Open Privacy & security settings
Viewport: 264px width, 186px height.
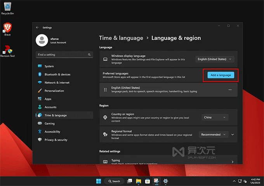click(x=56, y=140)
